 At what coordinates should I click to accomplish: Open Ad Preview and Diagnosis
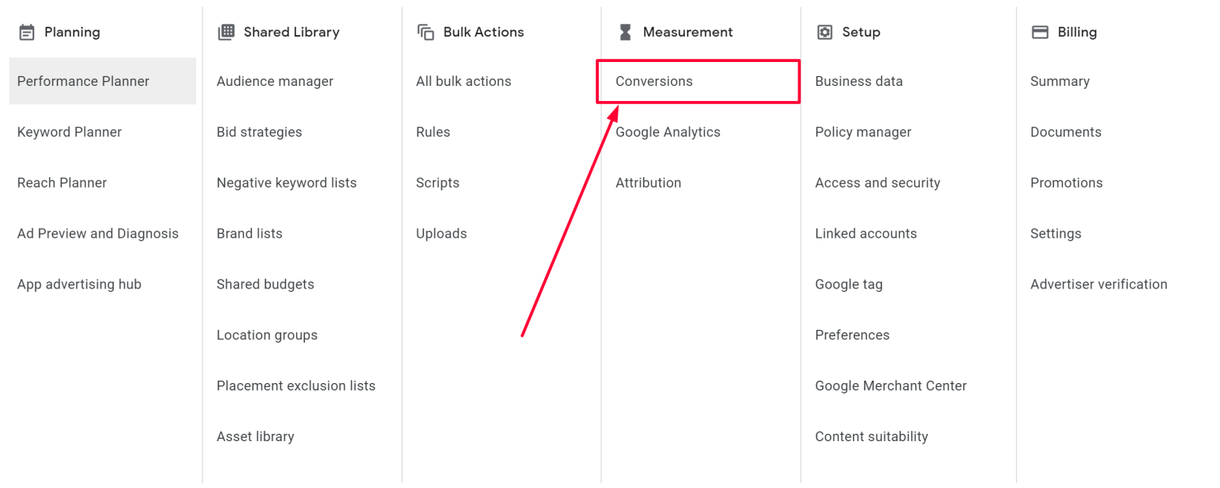(98, 234)
